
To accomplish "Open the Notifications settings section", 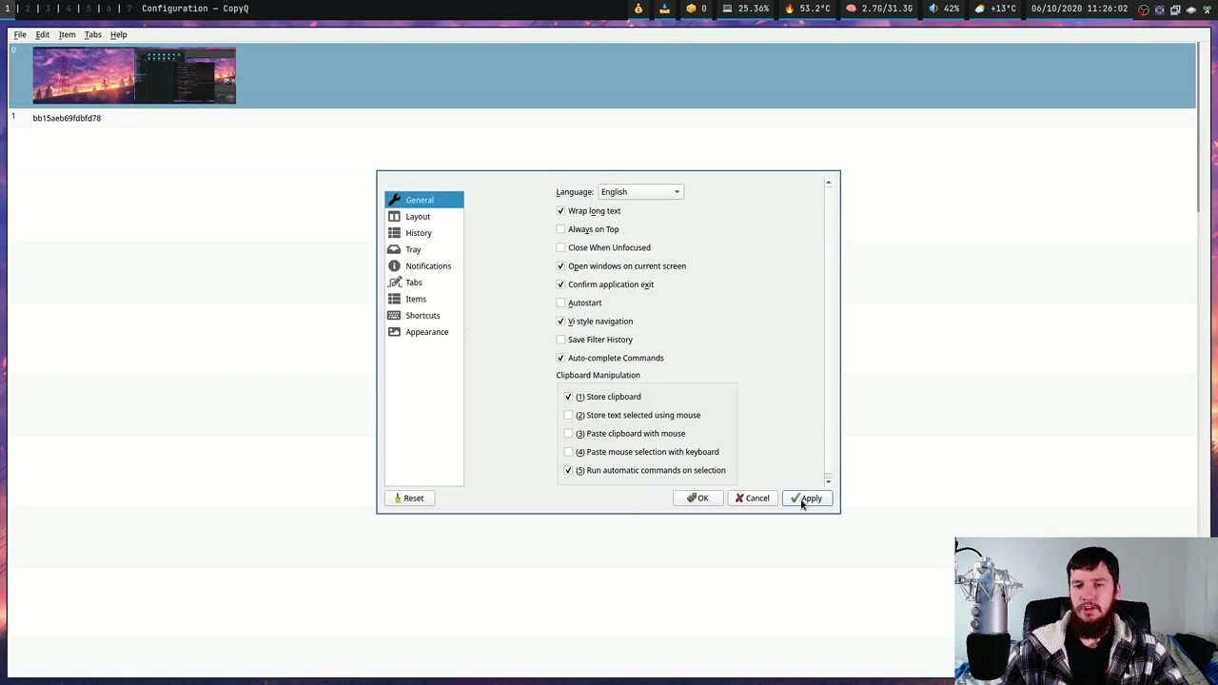I will (428, 265).
